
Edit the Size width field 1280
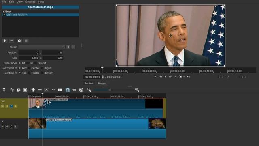pyautogui.click(x=29, y=58)
